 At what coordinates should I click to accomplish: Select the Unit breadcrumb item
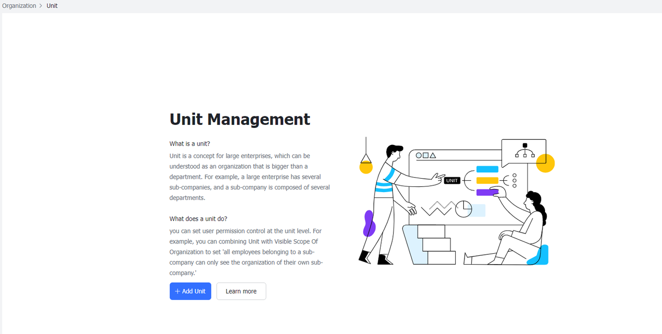tap(52, 6)
